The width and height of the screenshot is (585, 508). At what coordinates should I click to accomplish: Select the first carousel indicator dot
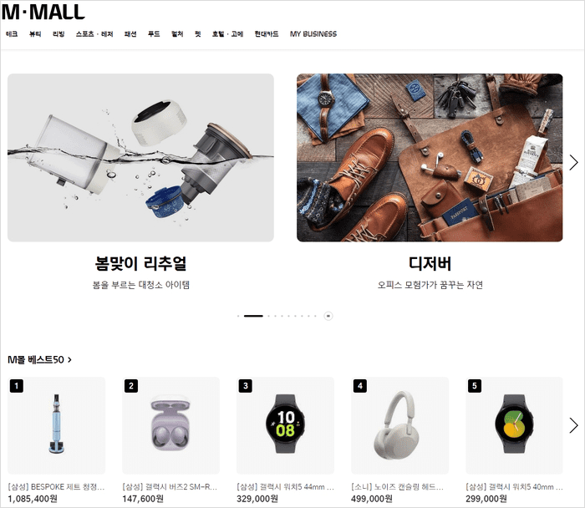(x=238, y=316)
